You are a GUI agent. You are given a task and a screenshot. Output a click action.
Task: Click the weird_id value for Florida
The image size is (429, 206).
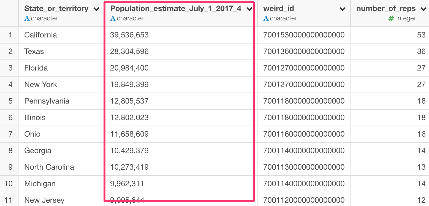pyautogui.click(x=304, y=68)
